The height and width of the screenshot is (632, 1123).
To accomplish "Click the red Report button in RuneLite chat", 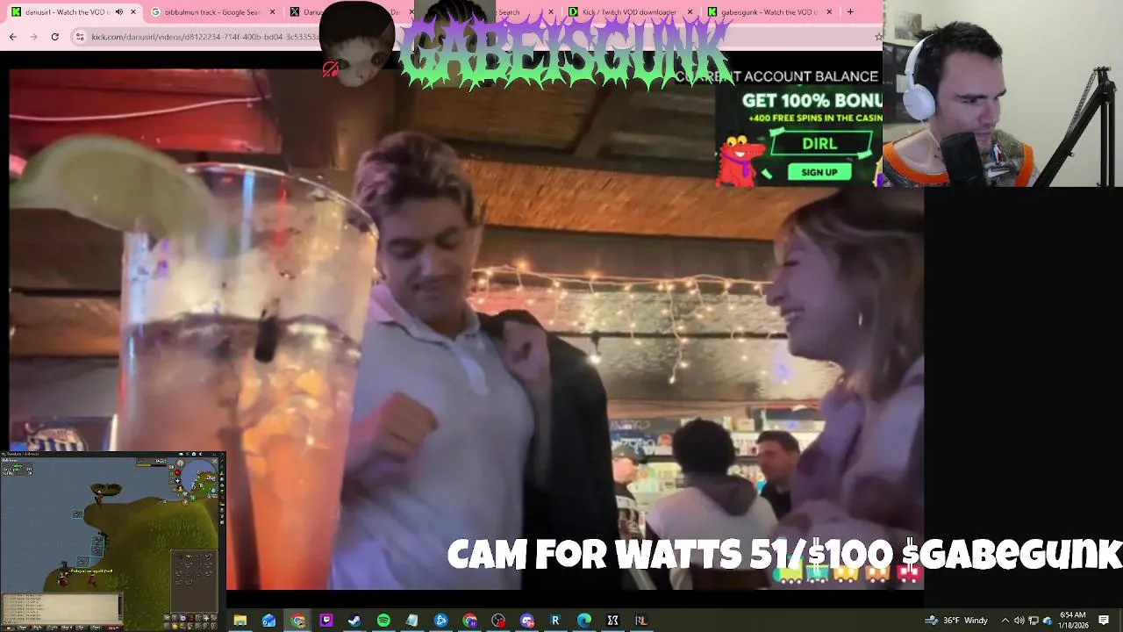I will pos(113,628).
